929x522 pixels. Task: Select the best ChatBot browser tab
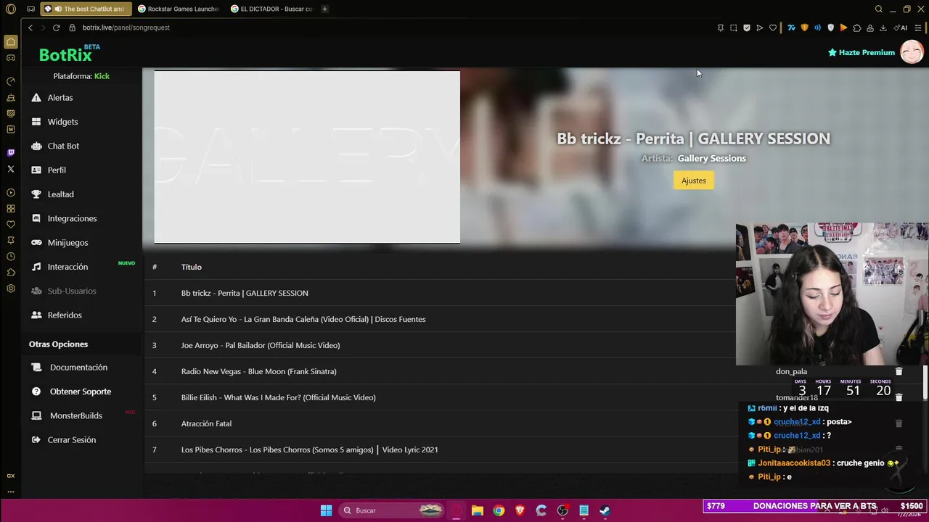click(x=87, y=9)
